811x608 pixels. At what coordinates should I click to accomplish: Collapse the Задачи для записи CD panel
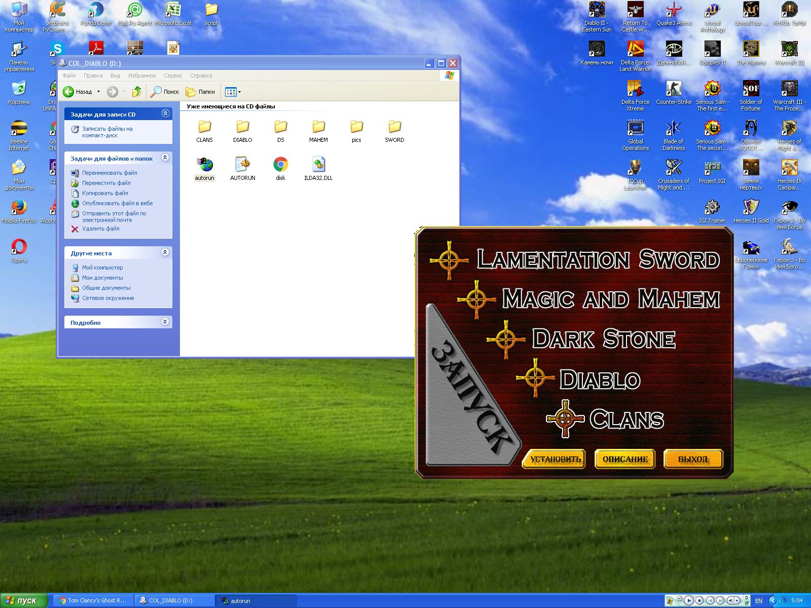point(165,113)
